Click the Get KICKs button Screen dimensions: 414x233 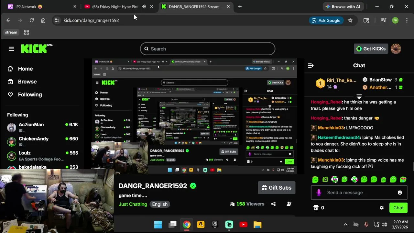[371, 49]
